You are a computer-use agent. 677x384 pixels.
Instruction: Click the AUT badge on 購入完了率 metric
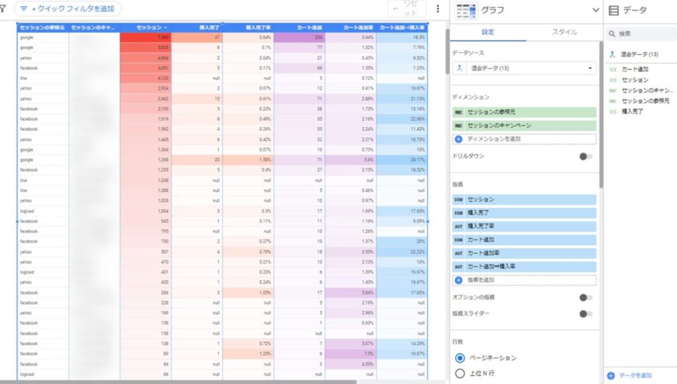click(458, 226)
